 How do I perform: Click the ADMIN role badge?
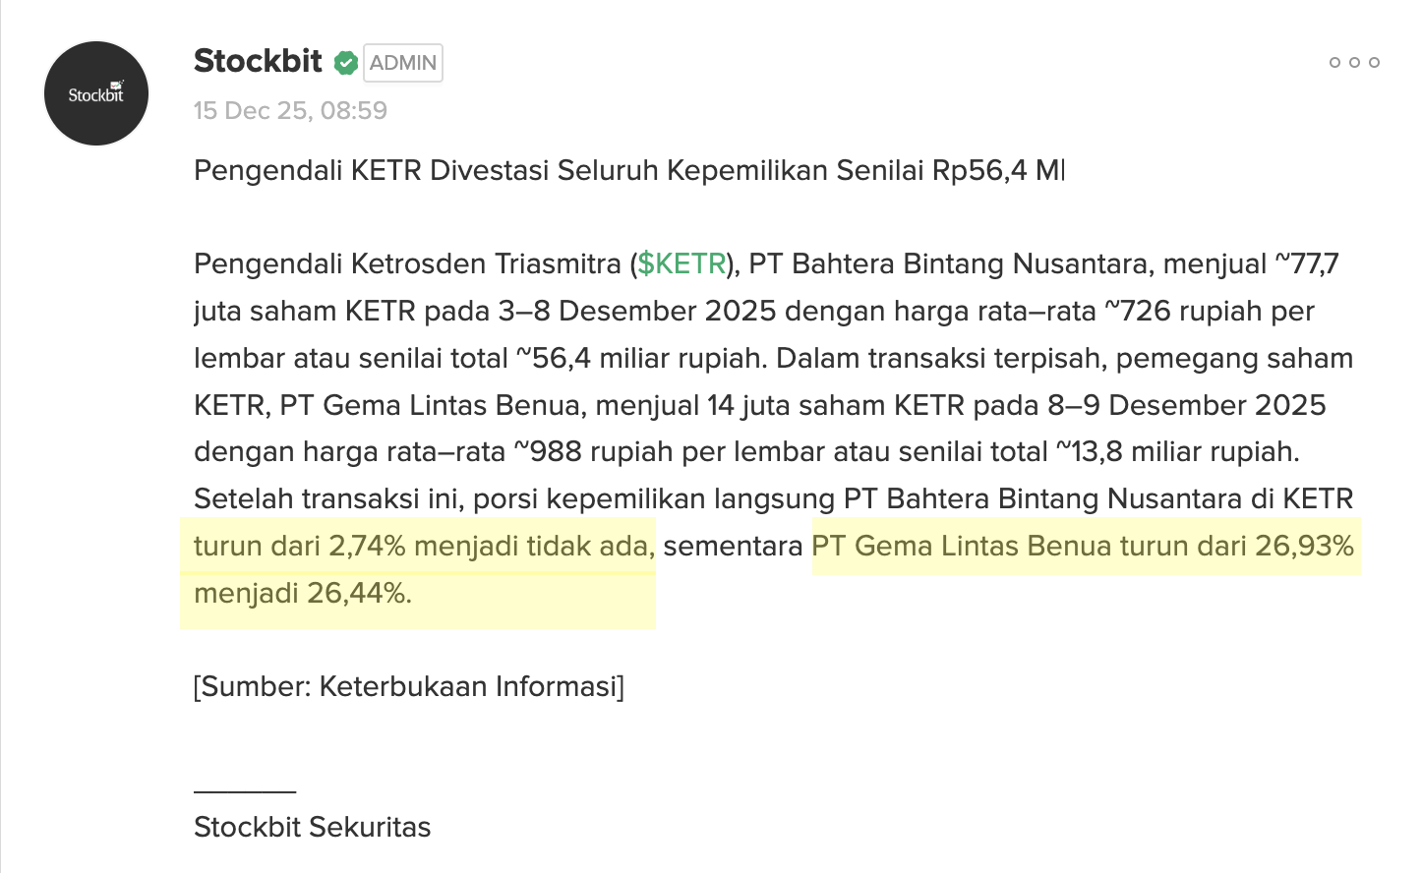point(402,62)
